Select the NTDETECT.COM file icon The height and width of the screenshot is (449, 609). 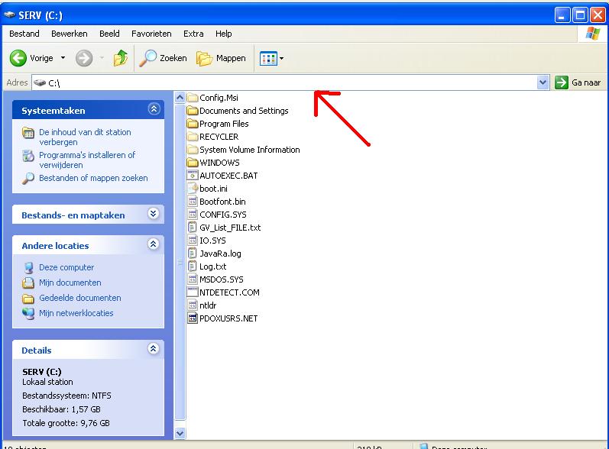point(193,292)
